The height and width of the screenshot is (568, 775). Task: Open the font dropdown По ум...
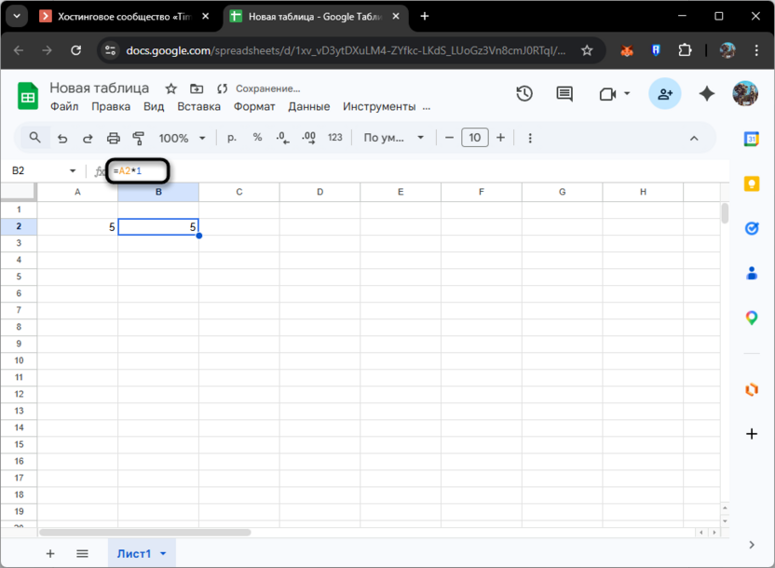394,138
